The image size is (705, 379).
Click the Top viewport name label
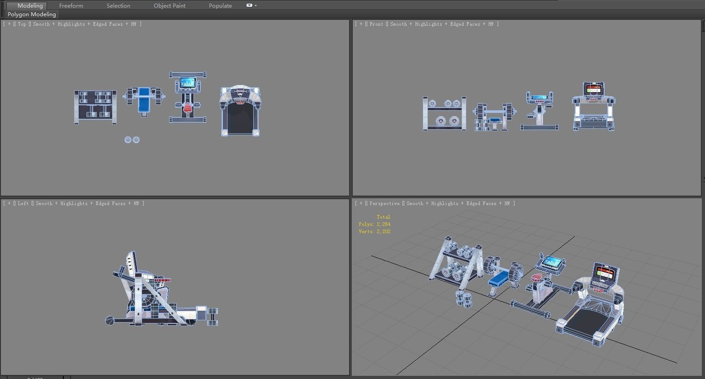click(x=22, y=24)
